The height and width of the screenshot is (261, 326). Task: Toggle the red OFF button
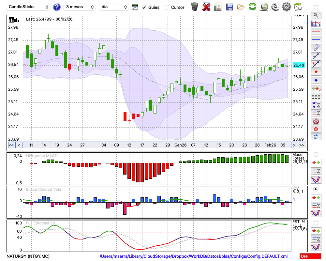point(310,256)
